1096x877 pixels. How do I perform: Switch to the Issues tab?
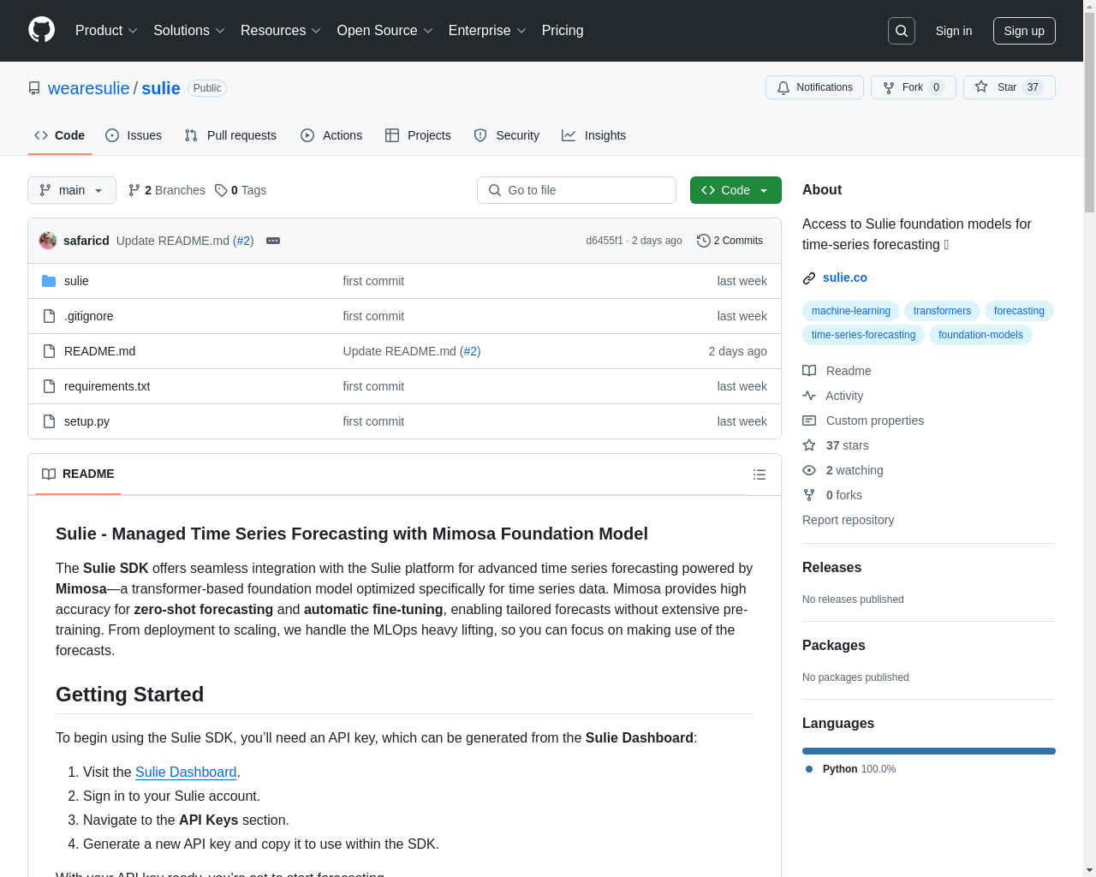pyautogui.click(x=134, y=135)
